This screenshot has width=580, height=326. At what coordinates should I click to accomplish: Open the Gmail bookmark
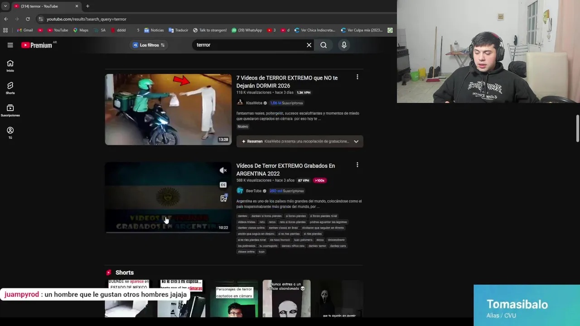click(x=24, y=30)
